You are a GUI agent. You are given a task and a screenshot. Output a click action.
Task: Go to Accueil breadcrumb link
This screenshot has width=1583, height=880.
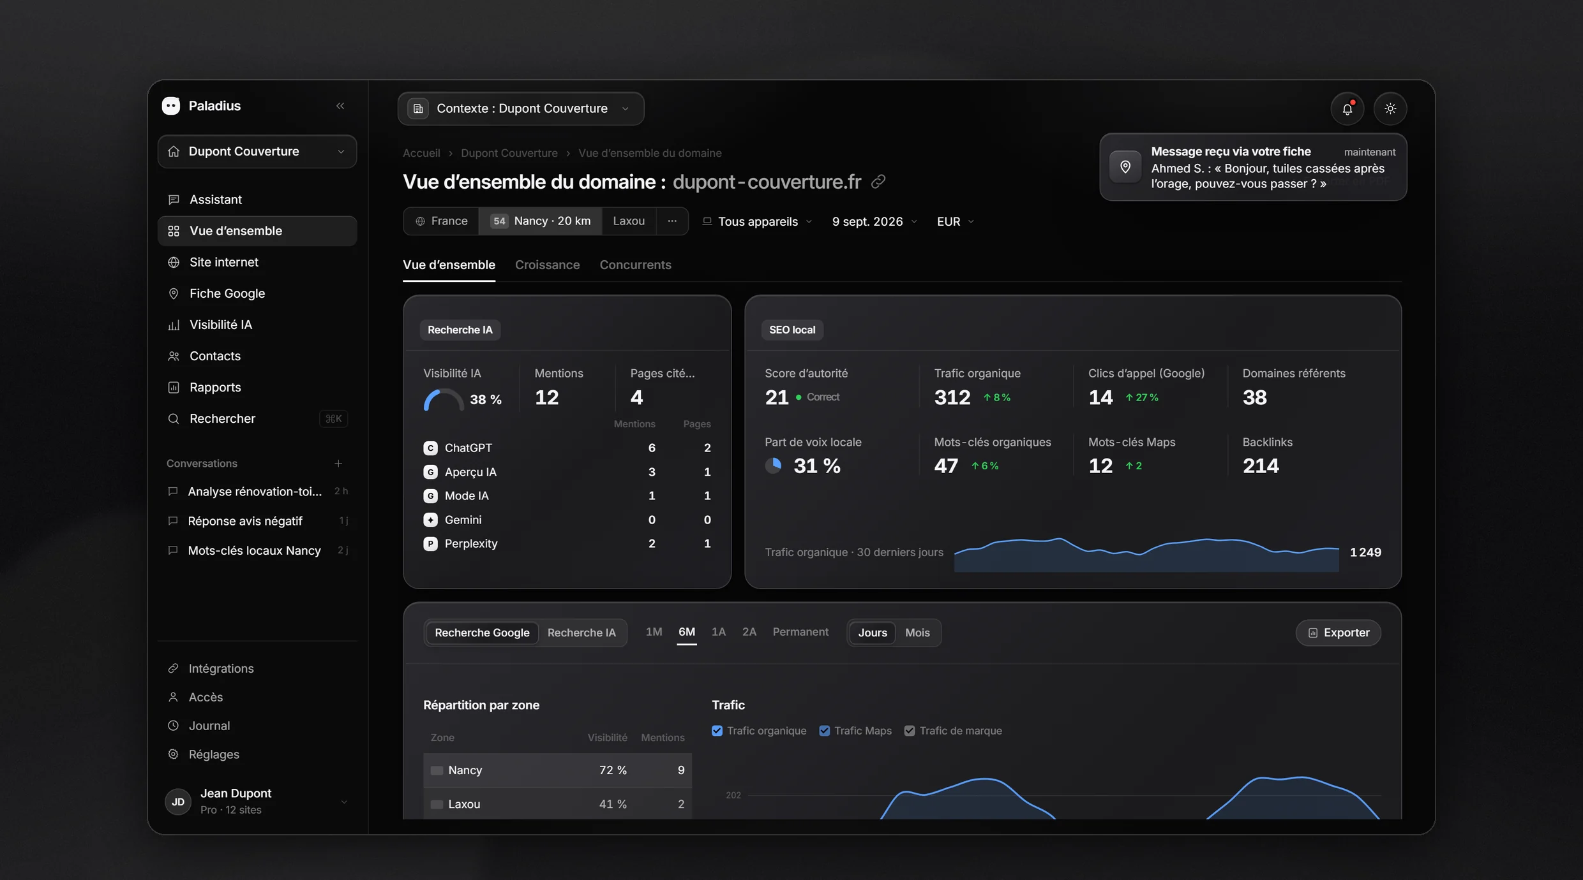pyautogui.click(x=421, y=153)
